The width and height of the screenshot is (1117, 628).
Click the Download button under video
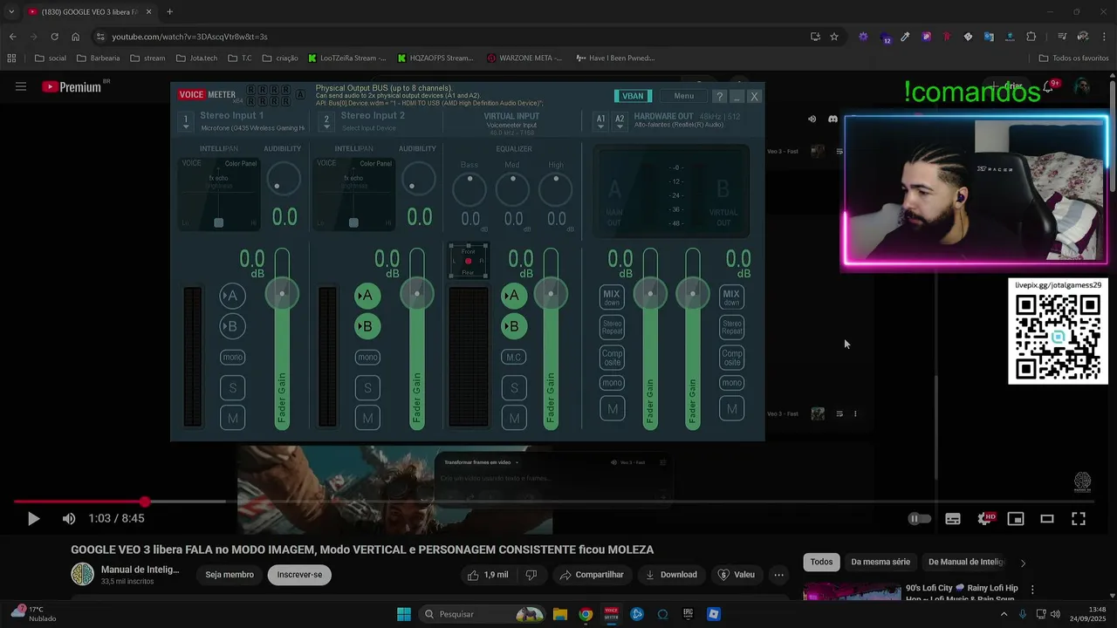[x=671, y=575]
